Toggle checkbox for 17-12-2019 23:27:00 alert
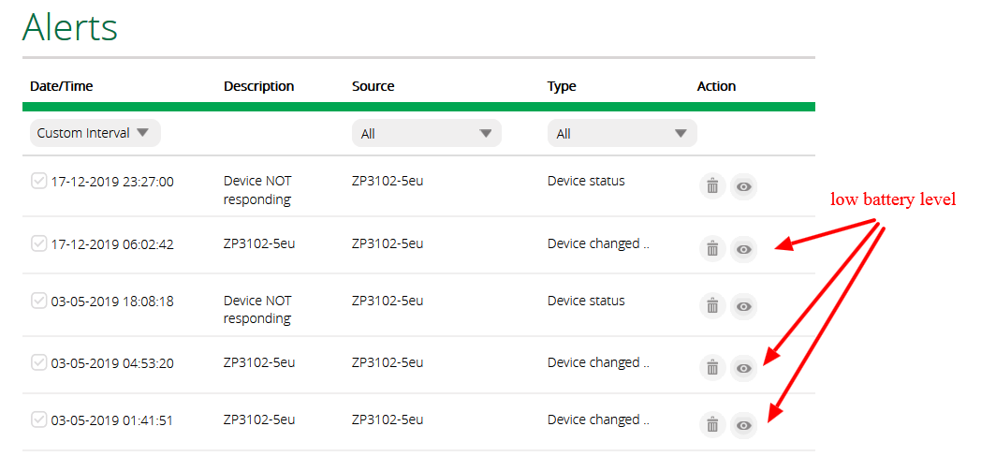The width and height of the screenshot is (981, 471). click(x=38, y=181)
